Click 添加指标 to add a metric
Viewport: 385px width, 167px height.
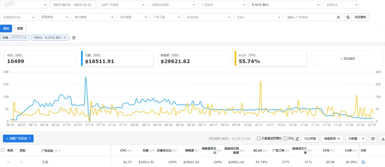tap(348, 58)
